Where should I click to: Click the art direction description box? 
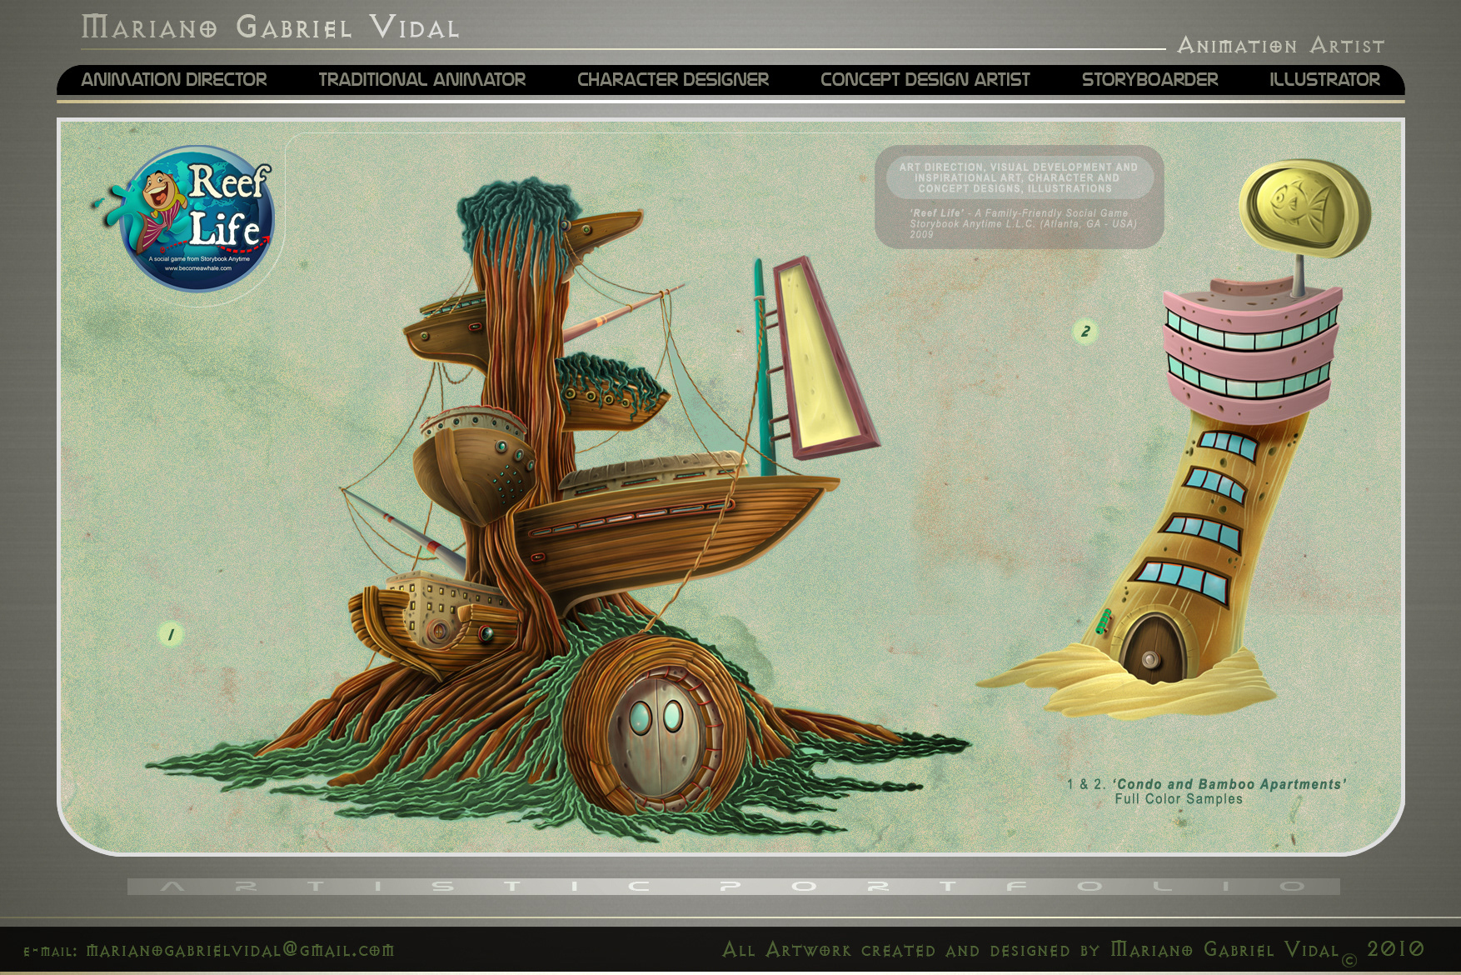pos(1019,197)
